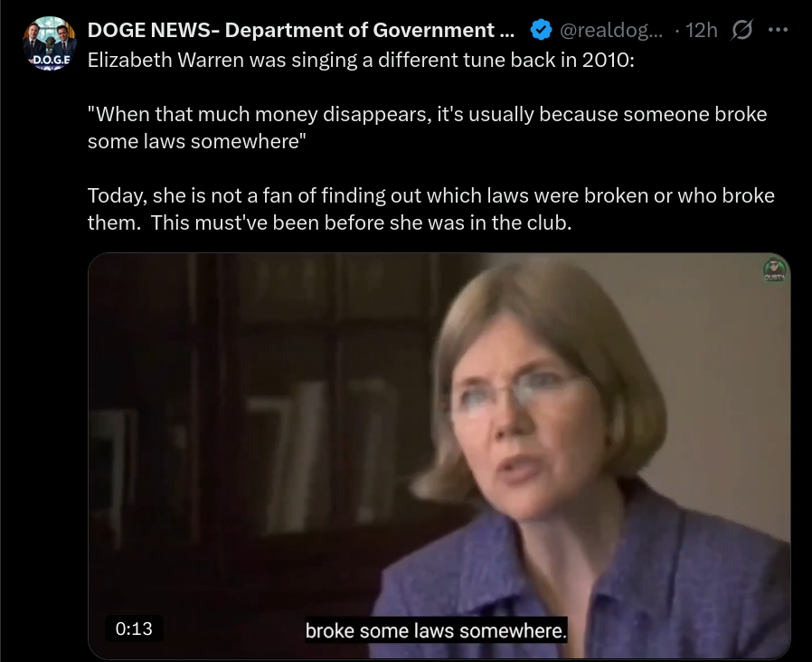Click the 0:13 video time badge
Screen dimensions: 812x662
[x=134, y=629]
